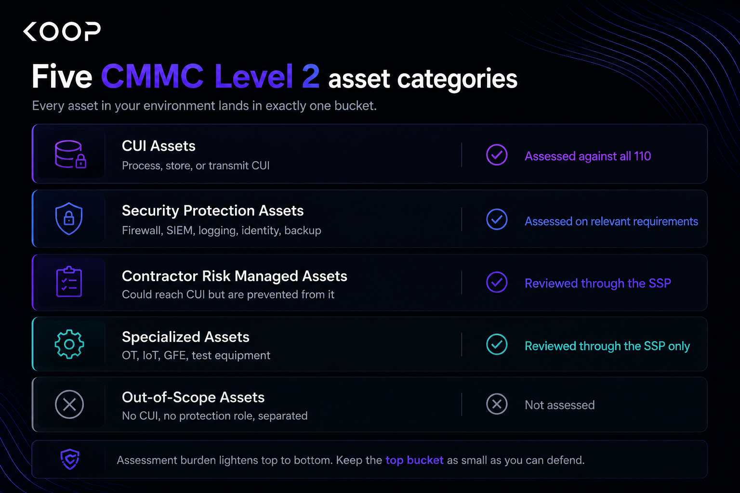The width and height of the screenshot is (740, 493).
Task: Select the CUI Assets heading
Action: [x=159, y=146]
